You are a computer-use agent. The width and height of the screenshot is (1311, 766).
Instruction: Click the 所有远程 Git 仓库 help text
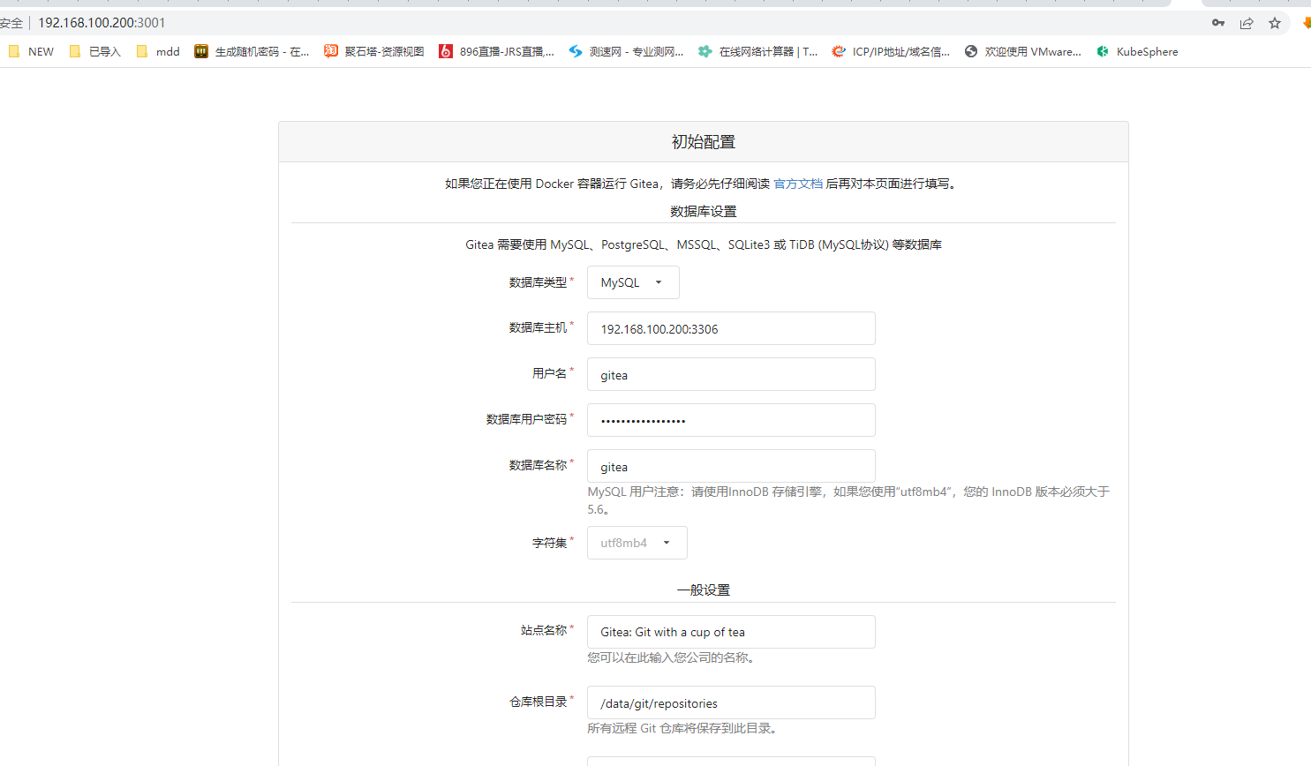pos(682,728)
